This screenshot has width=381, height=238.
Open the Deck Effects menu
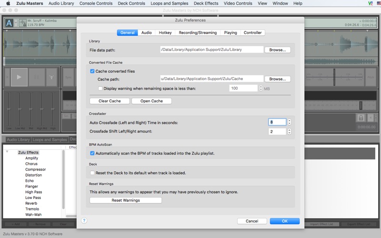pyautogui.click(x=206, y=3)
